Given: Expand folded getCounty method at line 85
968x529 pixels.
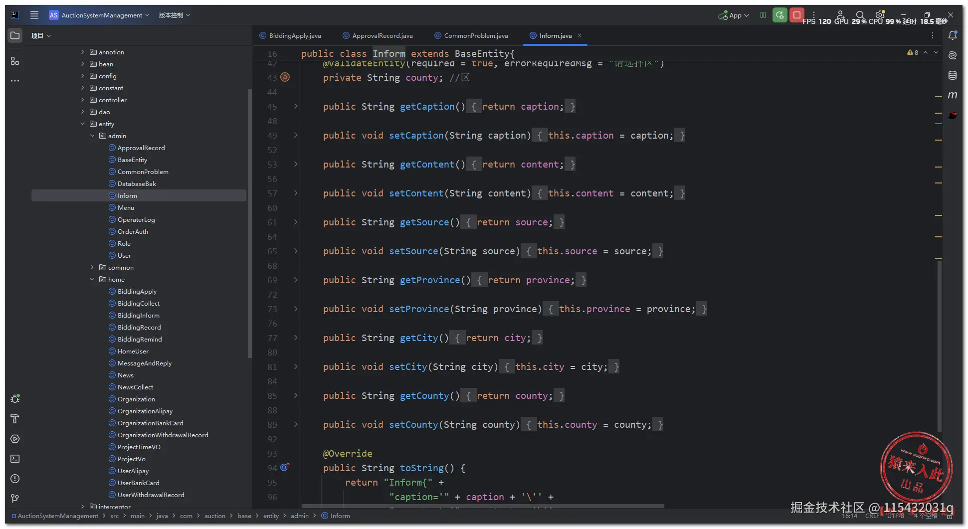Looking at the screenshot, I should (x=296, y=395).
